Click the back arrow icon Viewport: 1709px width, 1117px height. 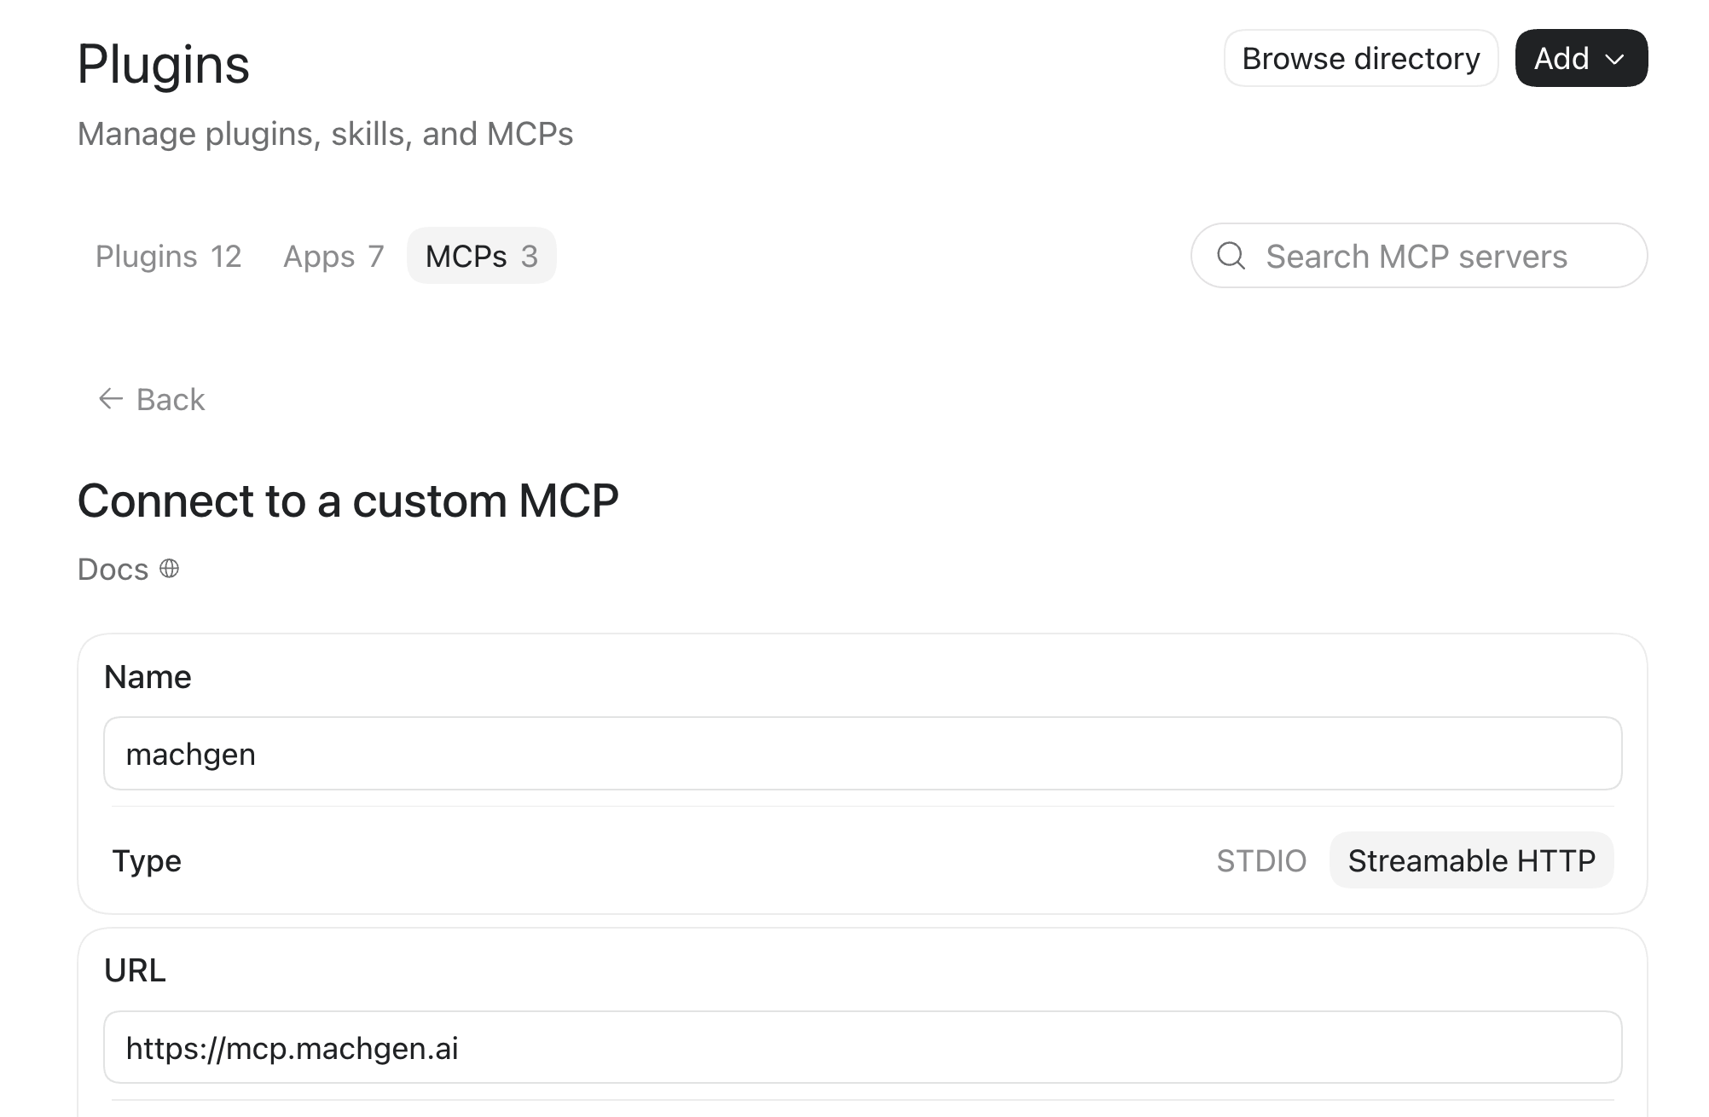[x=111, y=399]
